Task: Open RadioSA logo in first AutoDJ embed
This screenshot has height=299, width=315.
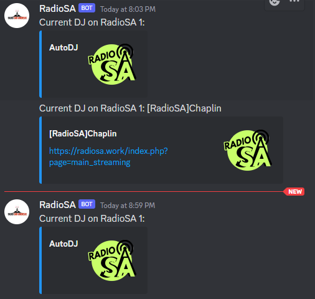Action: pos(112,64)
